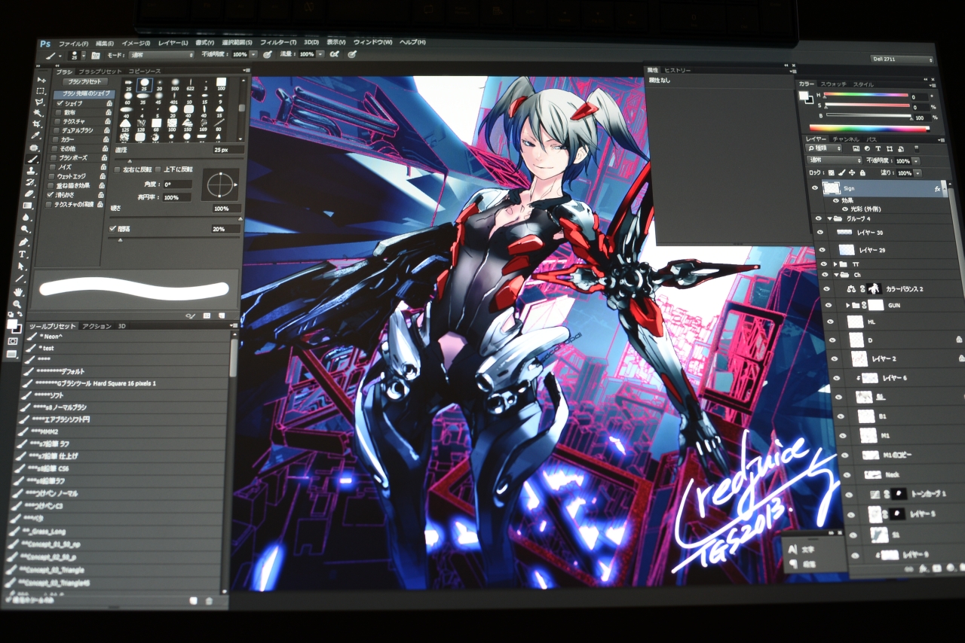This screenshot has width=965, height=643.
Task: Select the Move tool
Action: pos(41,79)
